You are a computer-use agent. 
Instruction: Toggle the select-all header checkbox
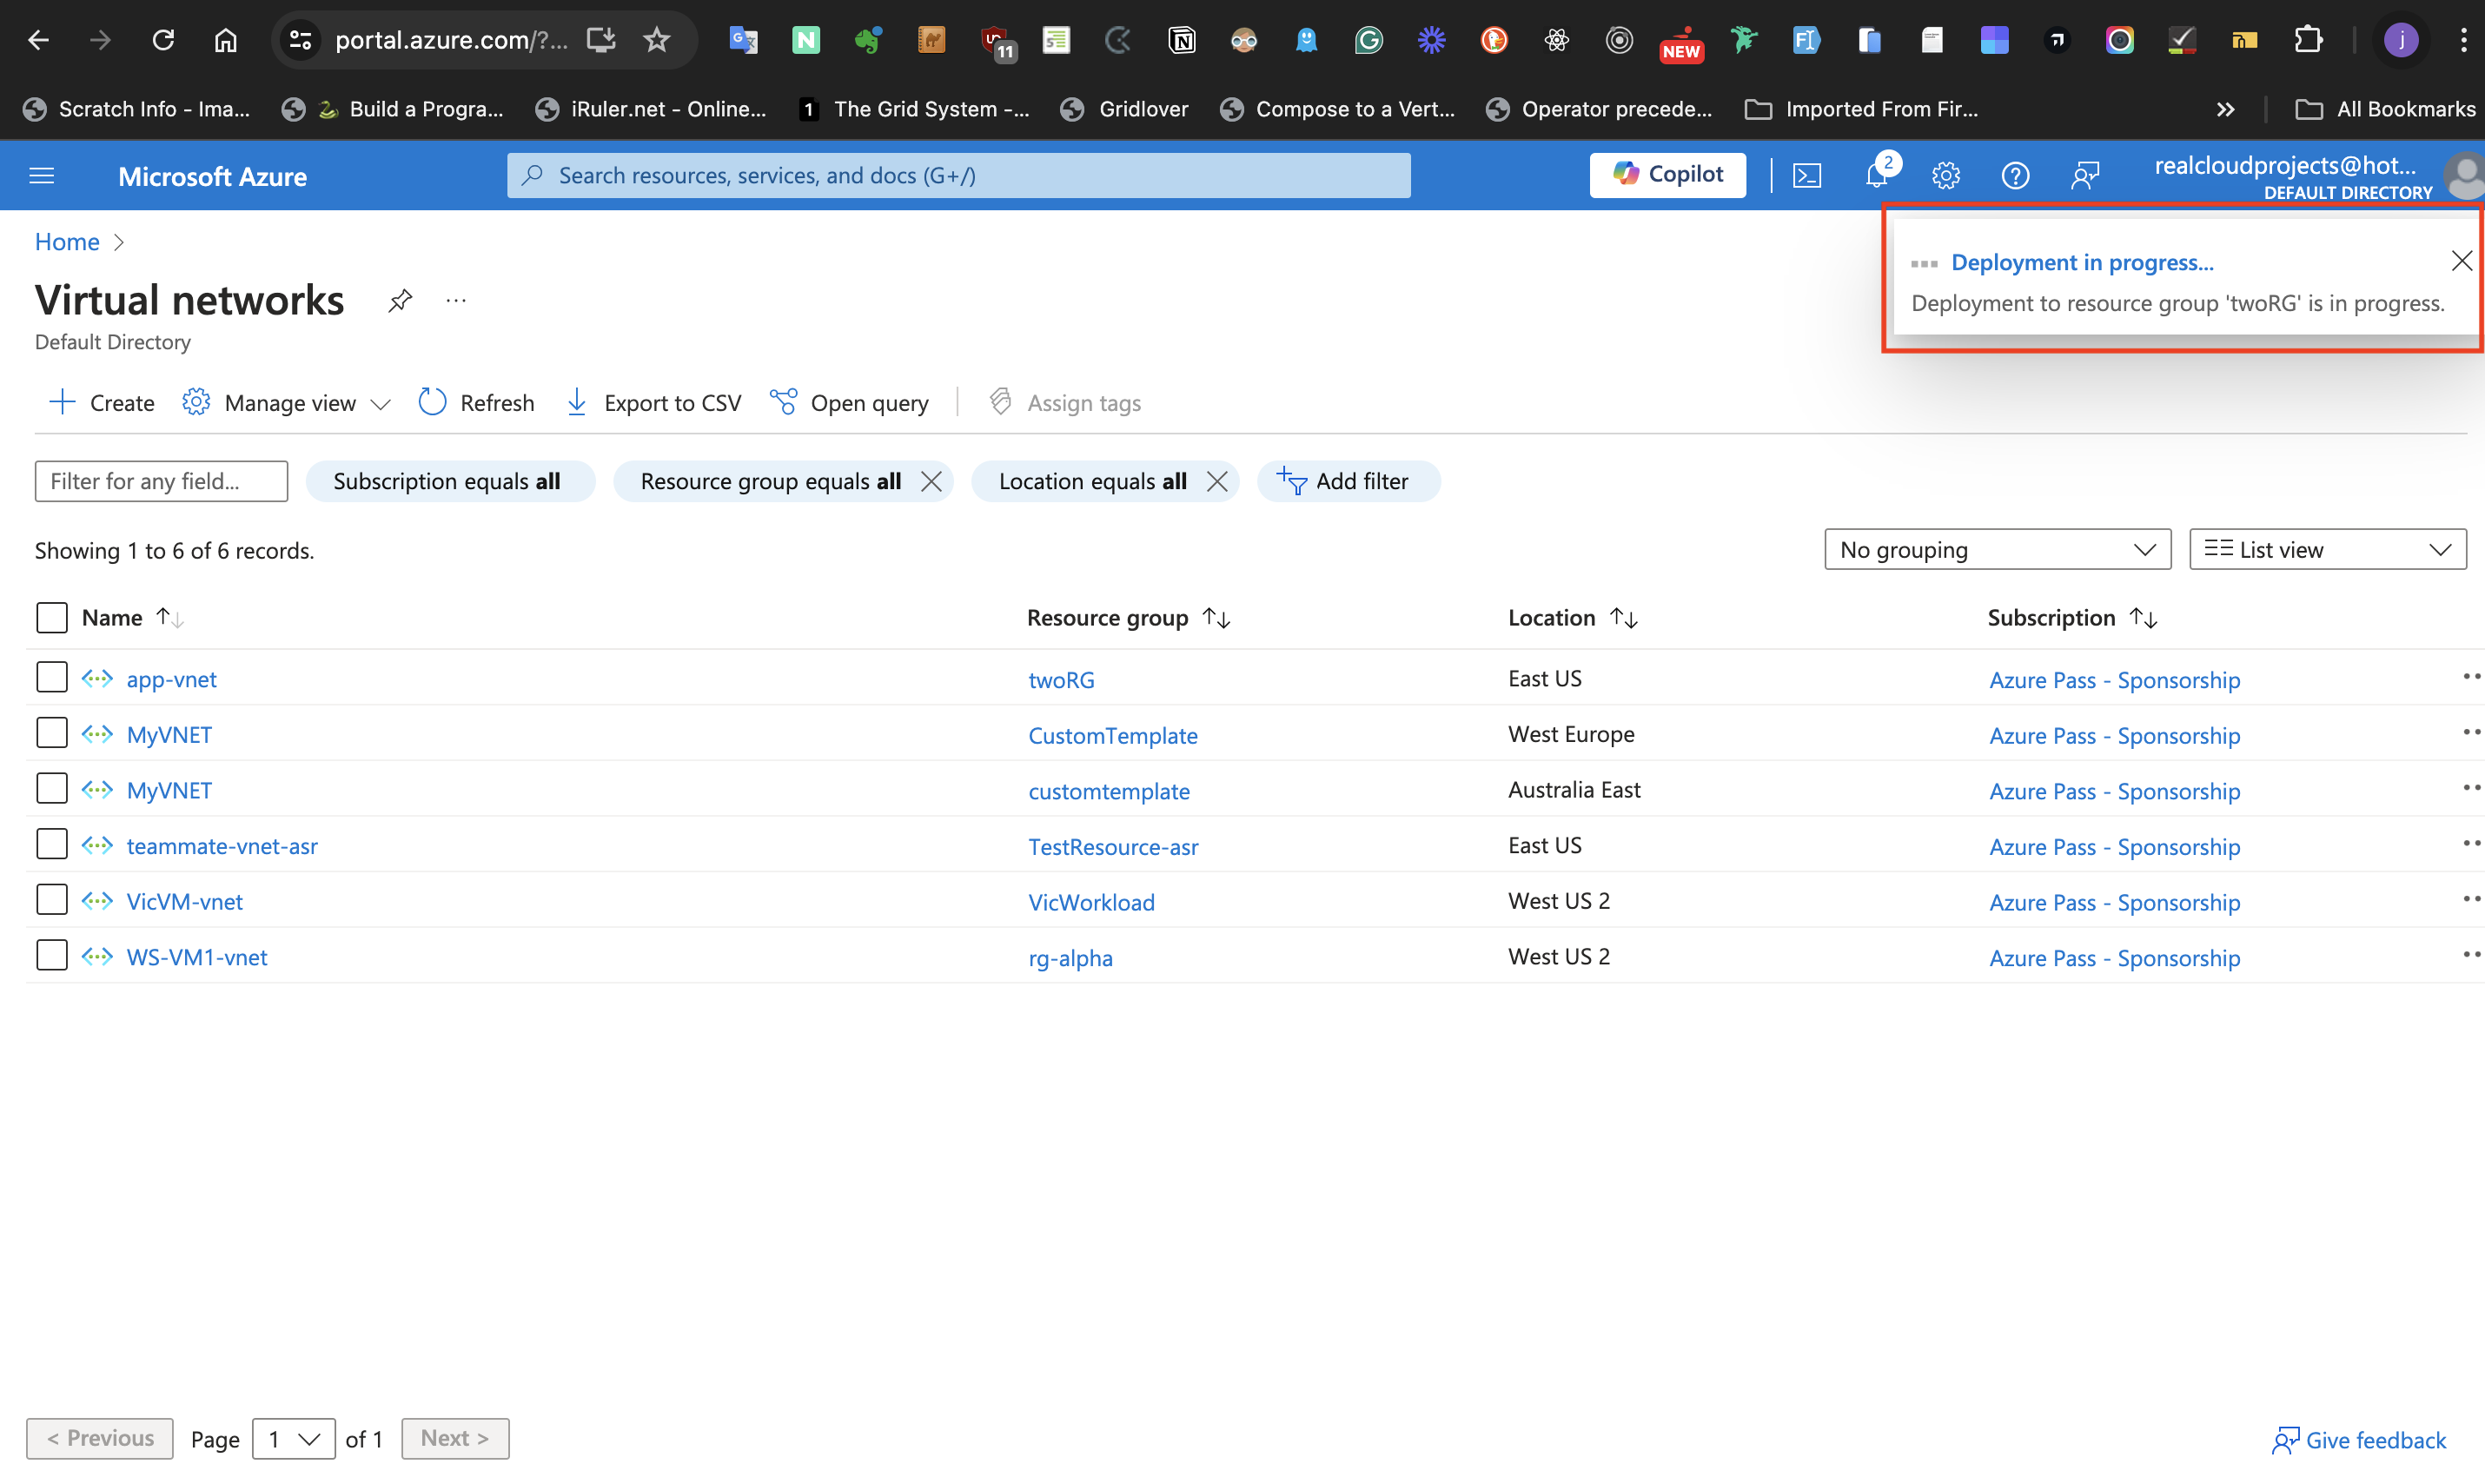(x=52, y=617)
